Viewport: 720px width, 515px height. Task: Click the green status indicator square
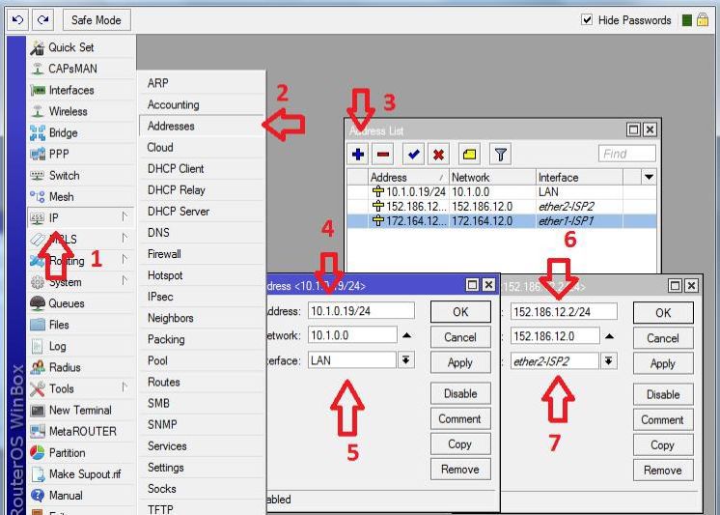coord(687,20)
